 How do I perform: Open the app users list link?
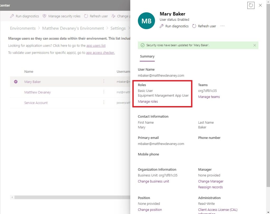coord(96,45)
